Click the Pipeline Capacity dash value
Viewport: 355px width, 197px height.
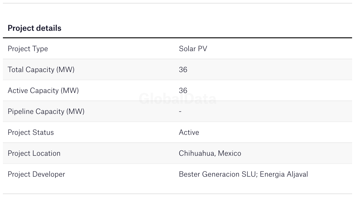[180, 112]
